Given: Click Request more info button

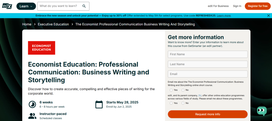Looking at the screenshot, I should click(x=208, y=114).
